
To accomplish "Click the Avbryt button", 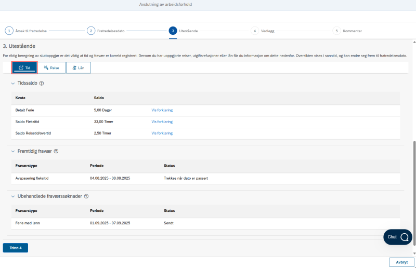I will click(x=401, y=262).
